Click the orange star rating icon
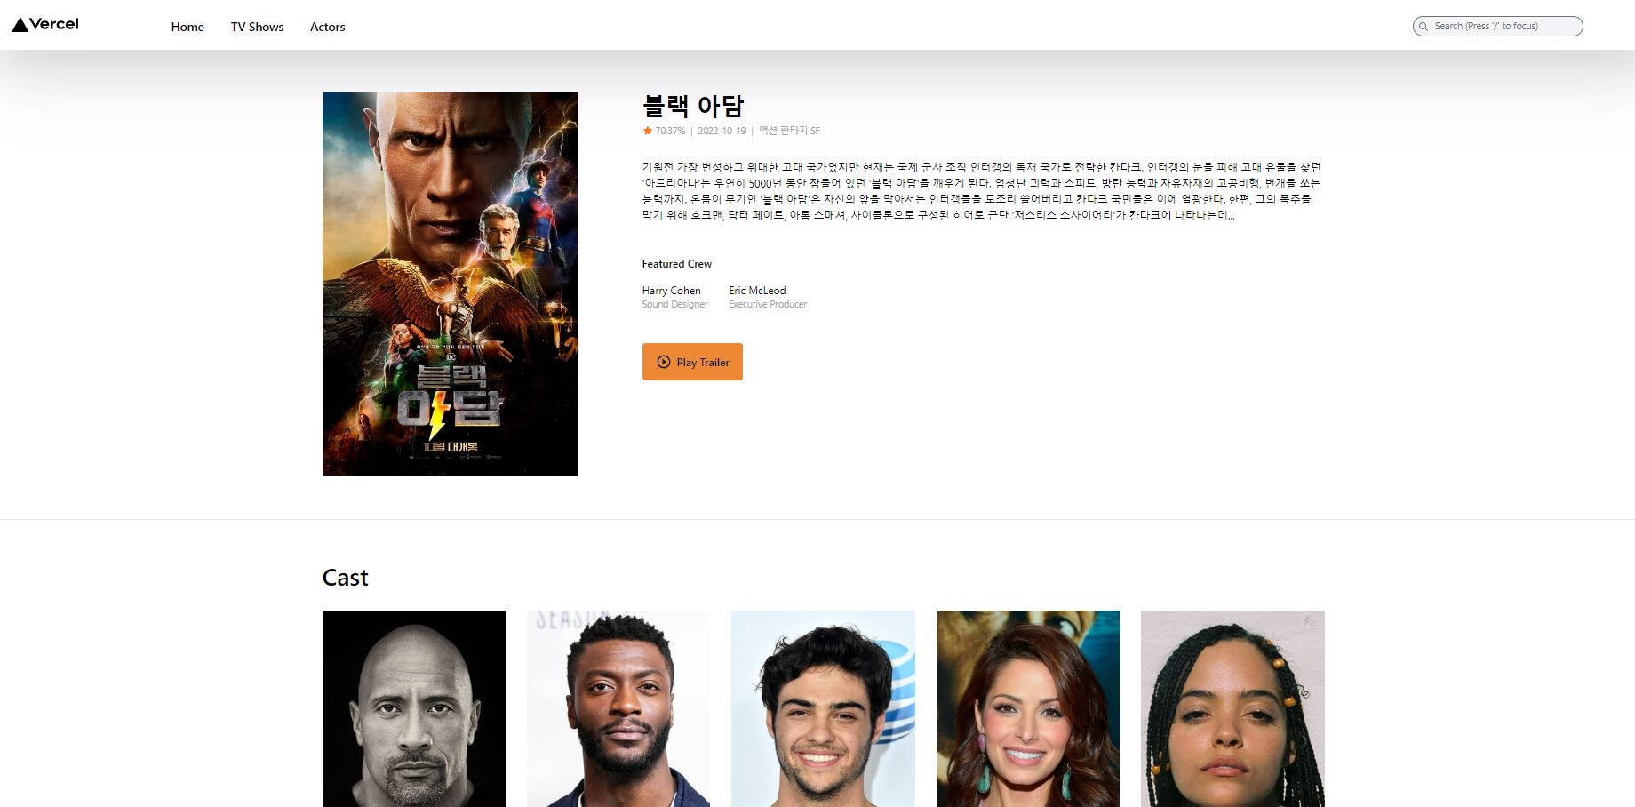Screen dimensions: 1635x807 point(648,131)
